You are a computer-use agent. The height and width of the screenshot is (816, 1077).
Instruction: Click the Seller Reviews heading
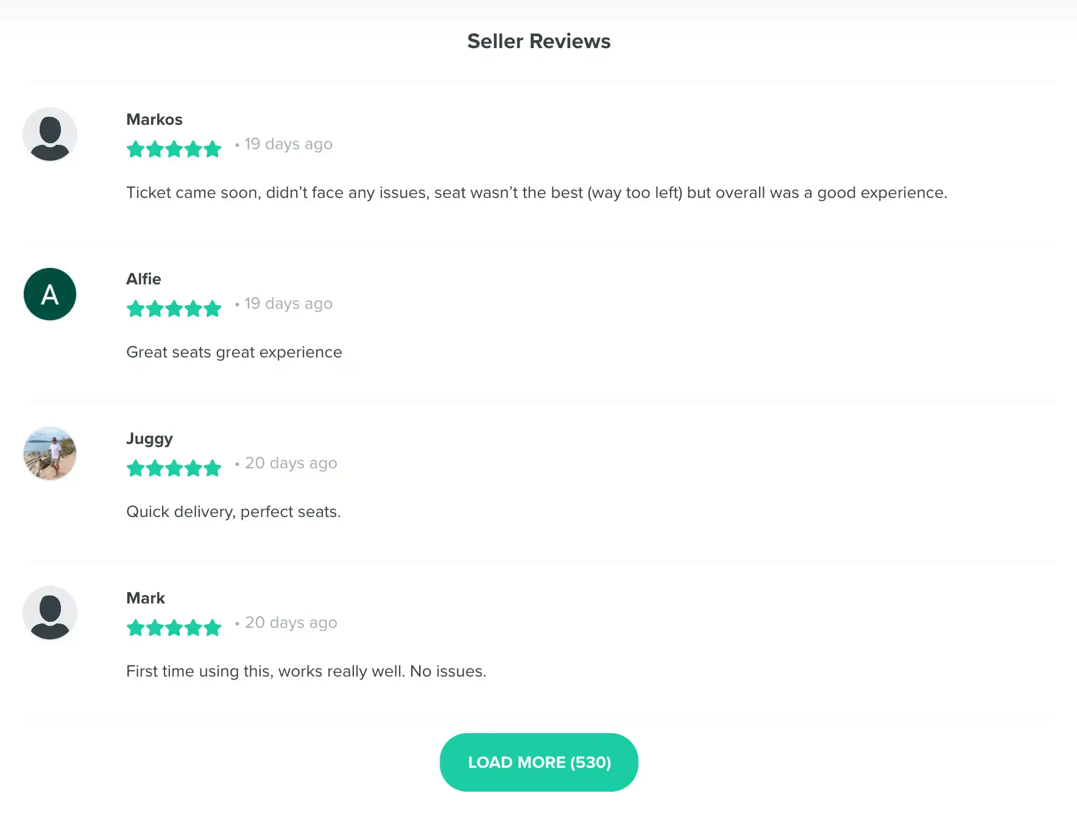(x=538, y=41)
